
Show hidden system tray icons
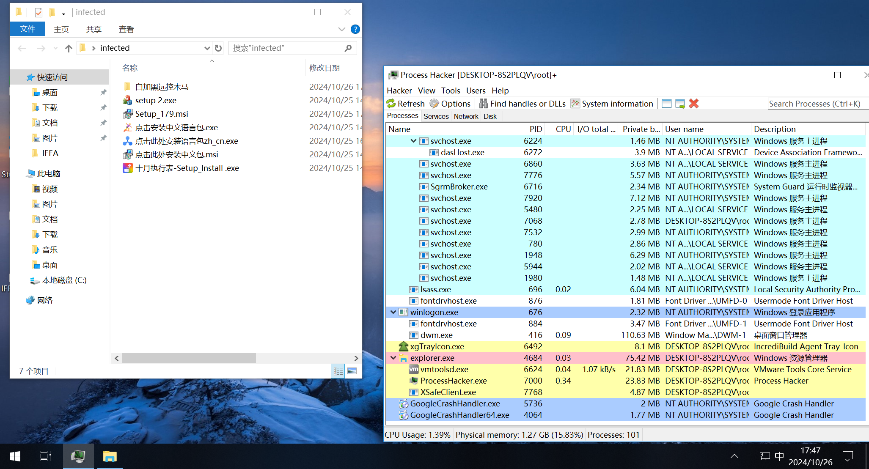click(x=734, y=456)
